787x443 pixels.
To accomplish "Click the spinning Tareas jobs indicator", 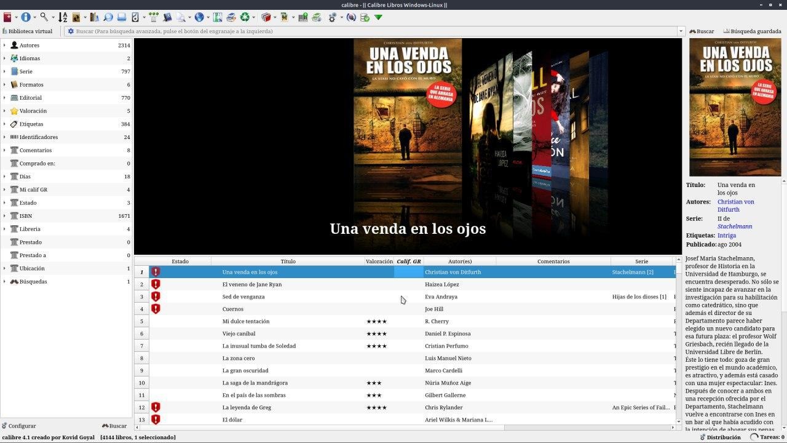I will tap(754, 437).
